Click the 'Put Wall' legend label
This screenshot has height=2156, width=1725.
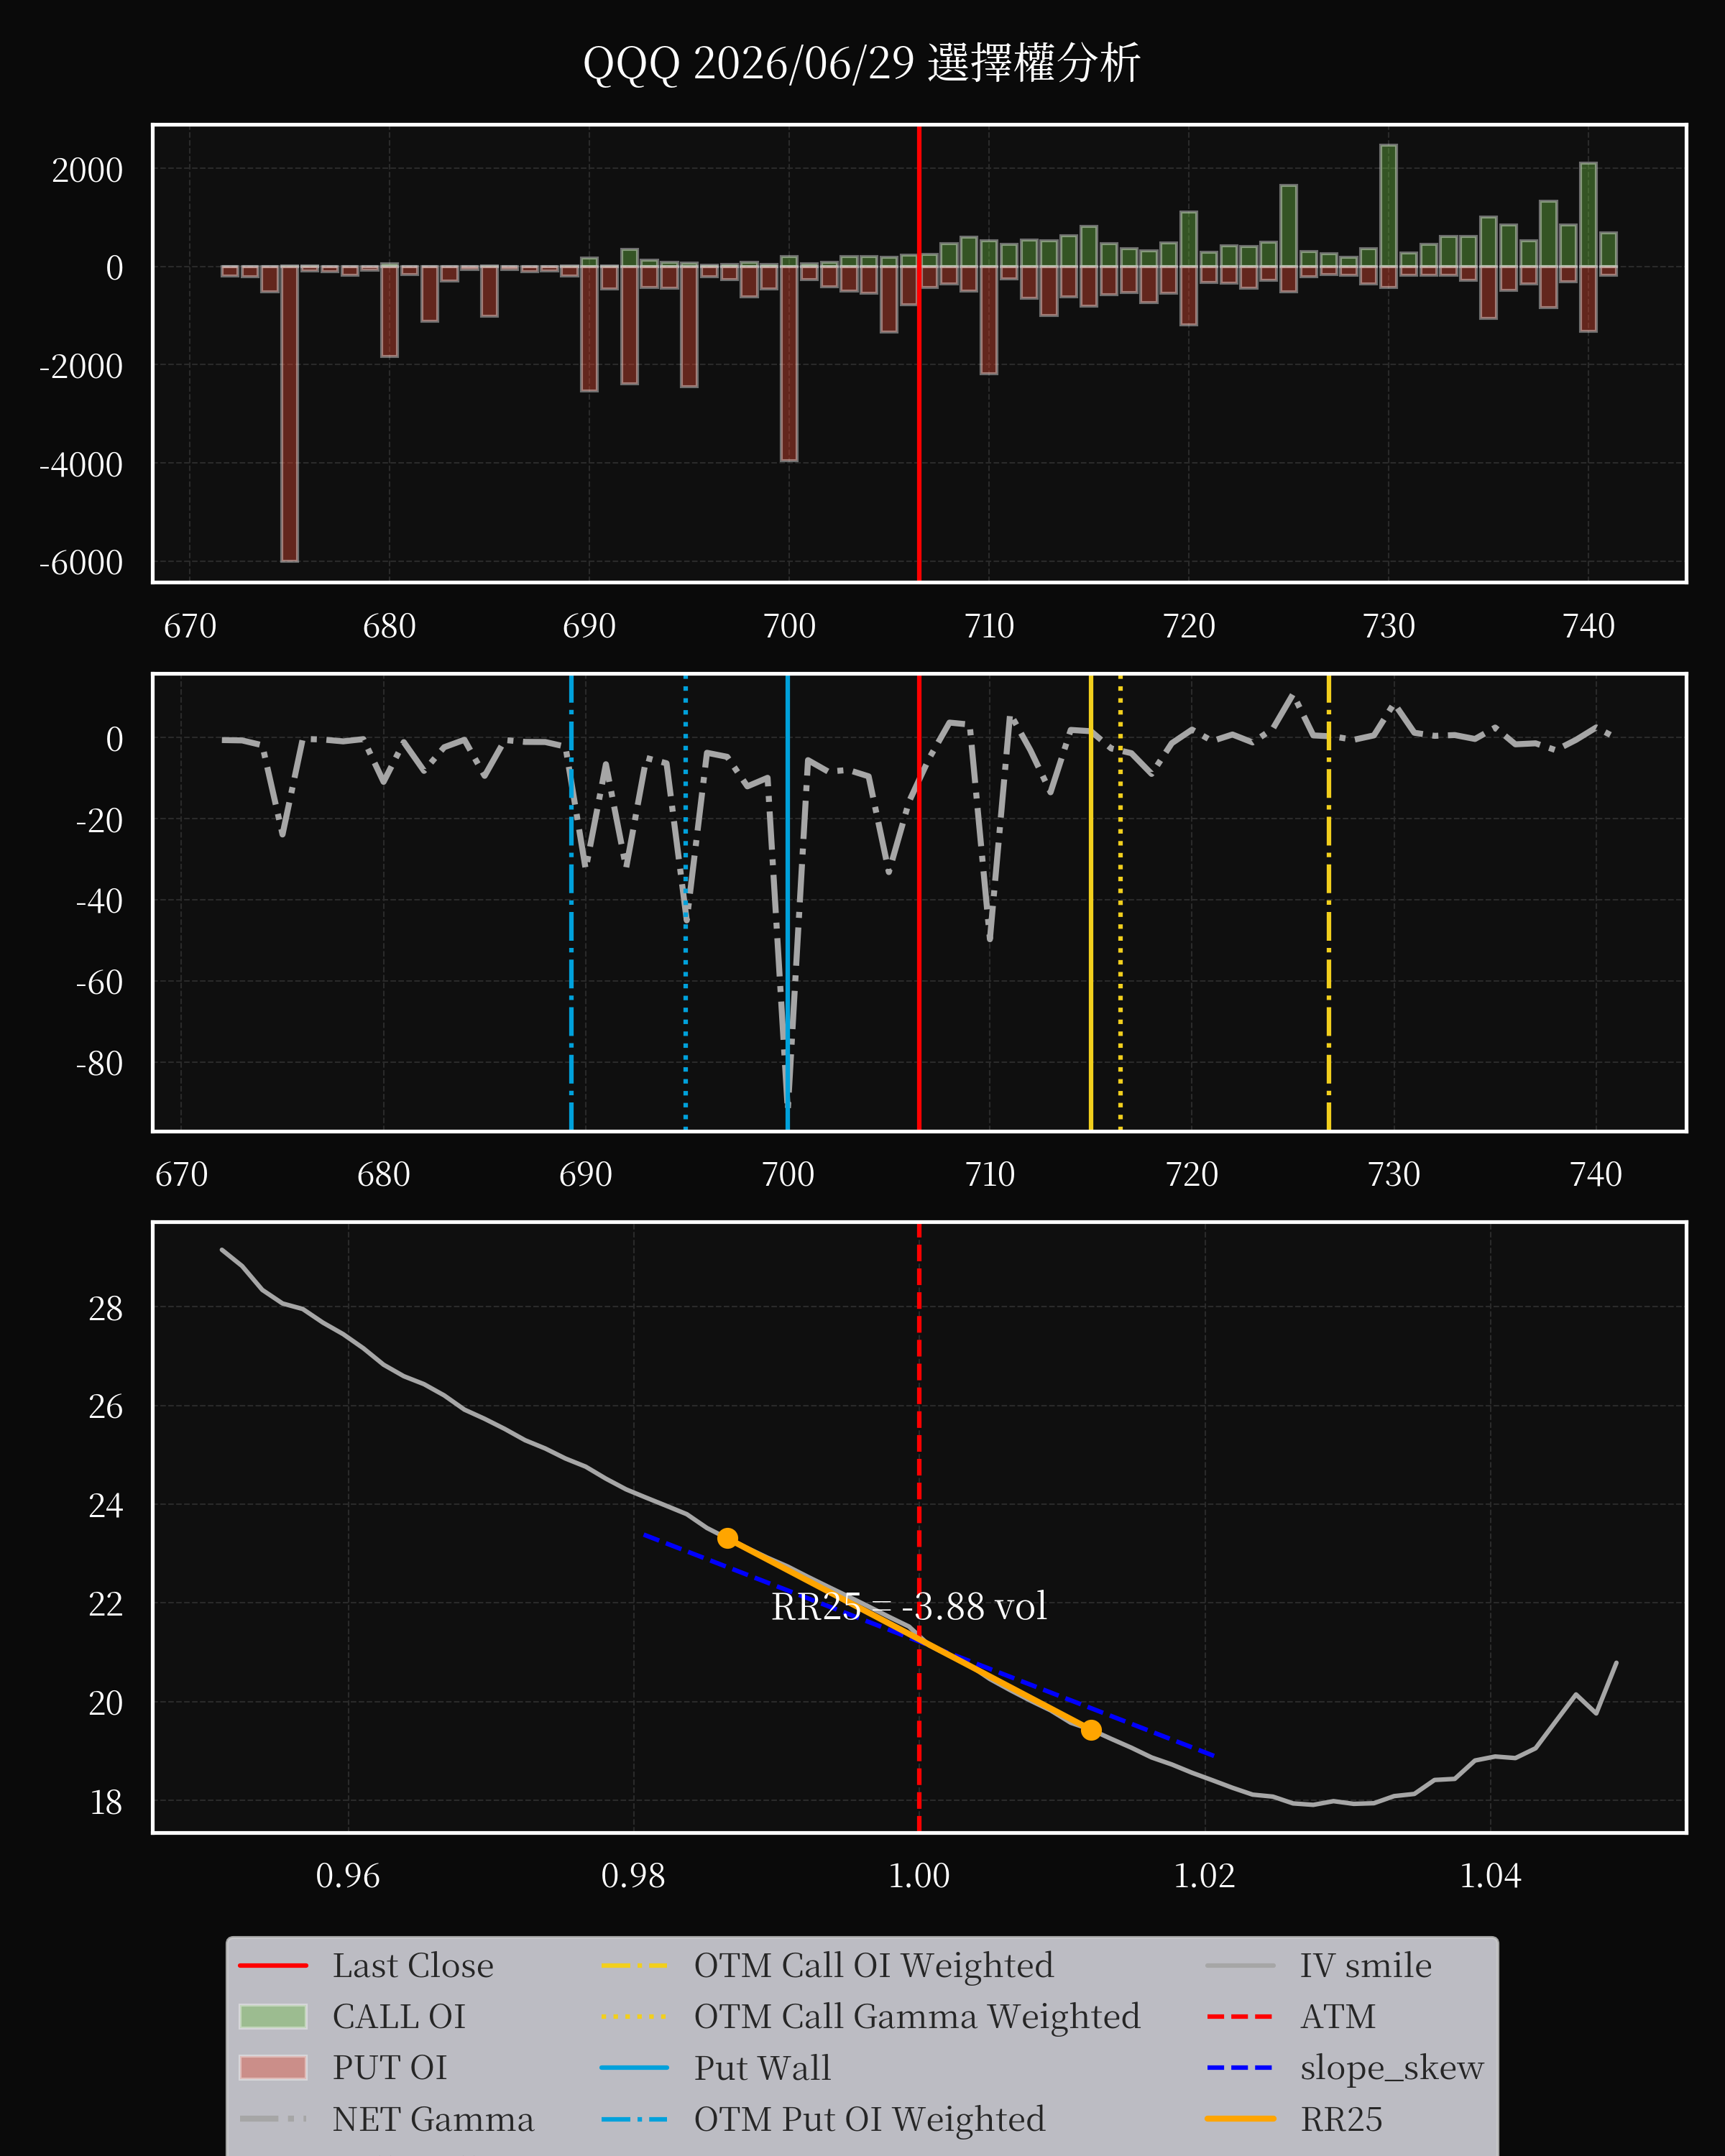[x=762, y=2067]
